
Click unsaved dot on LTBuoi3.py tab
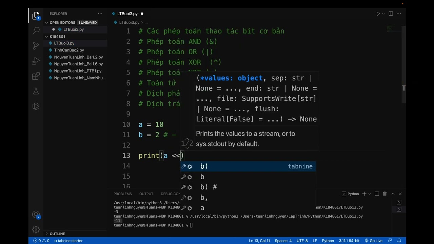point(142,14)
